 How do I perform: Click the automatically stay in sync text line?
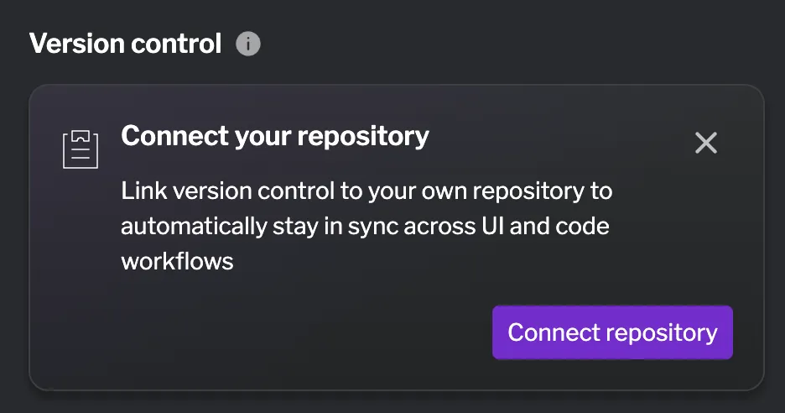click(365, 227)
